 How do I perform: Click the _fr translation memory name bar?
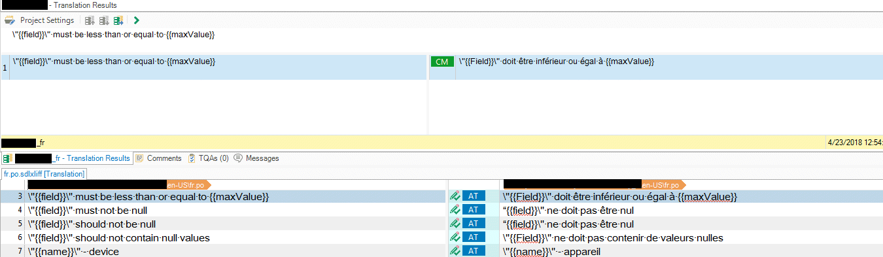(x=413, y=142)
